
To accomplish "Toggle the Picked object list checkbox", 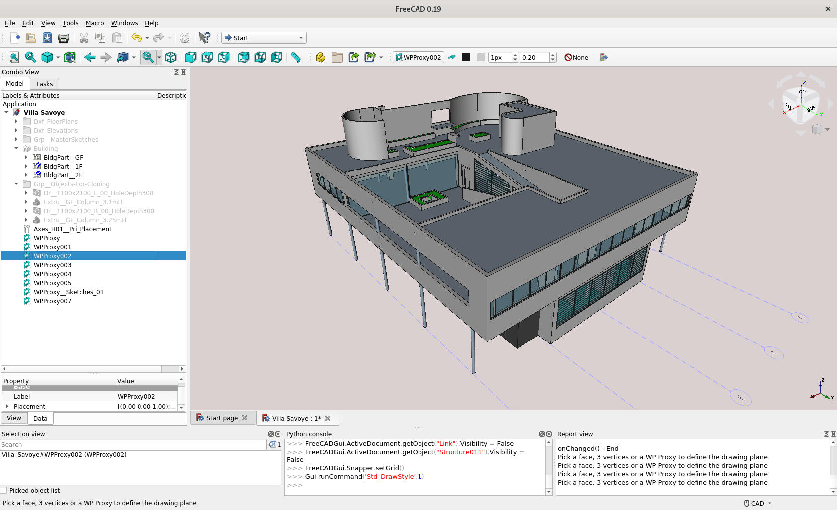I will coord(4,490).
